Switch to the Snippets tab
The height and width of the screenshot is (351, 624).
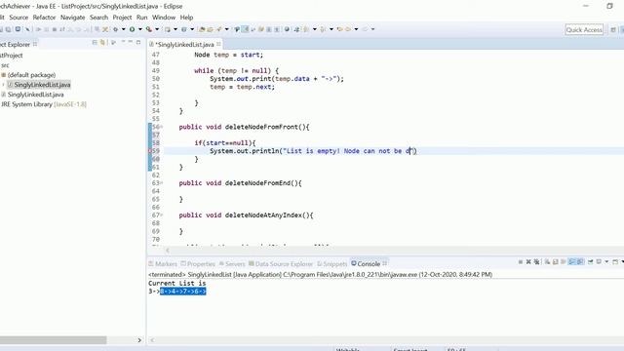point(332,264)
